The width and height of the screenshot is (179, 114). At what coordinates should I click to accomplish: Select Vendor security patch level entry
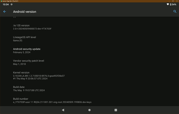coord(89,62)
